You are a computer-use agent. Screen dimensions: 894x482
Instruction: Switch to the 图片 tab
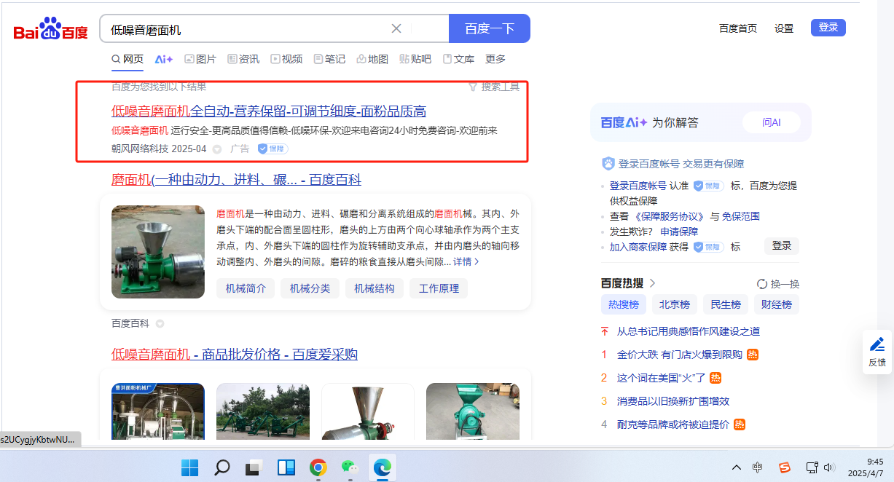tap(200, 59)
